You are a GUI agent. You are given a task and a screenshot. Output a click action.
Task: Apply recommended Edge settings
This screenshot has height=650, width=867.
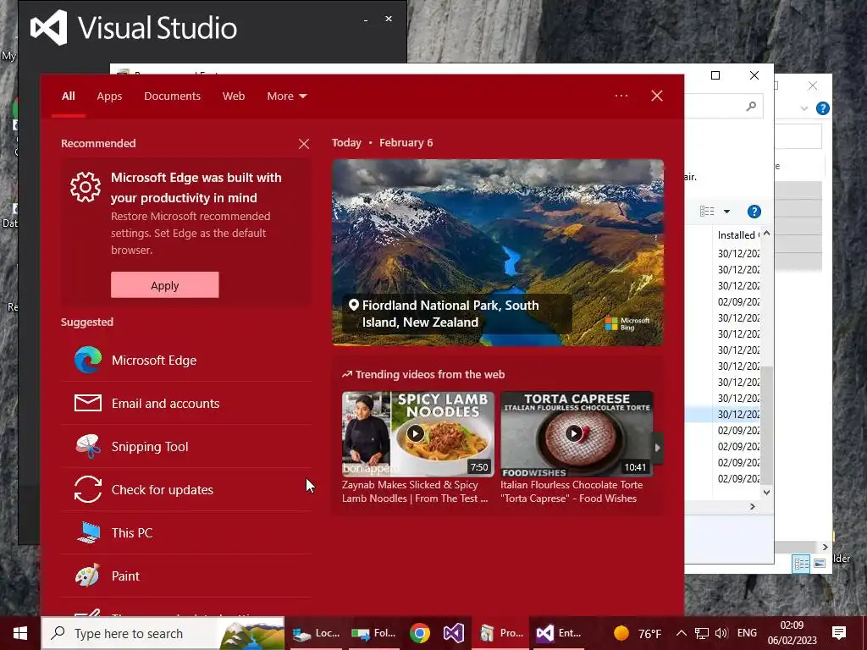click(x=165, y=285)
